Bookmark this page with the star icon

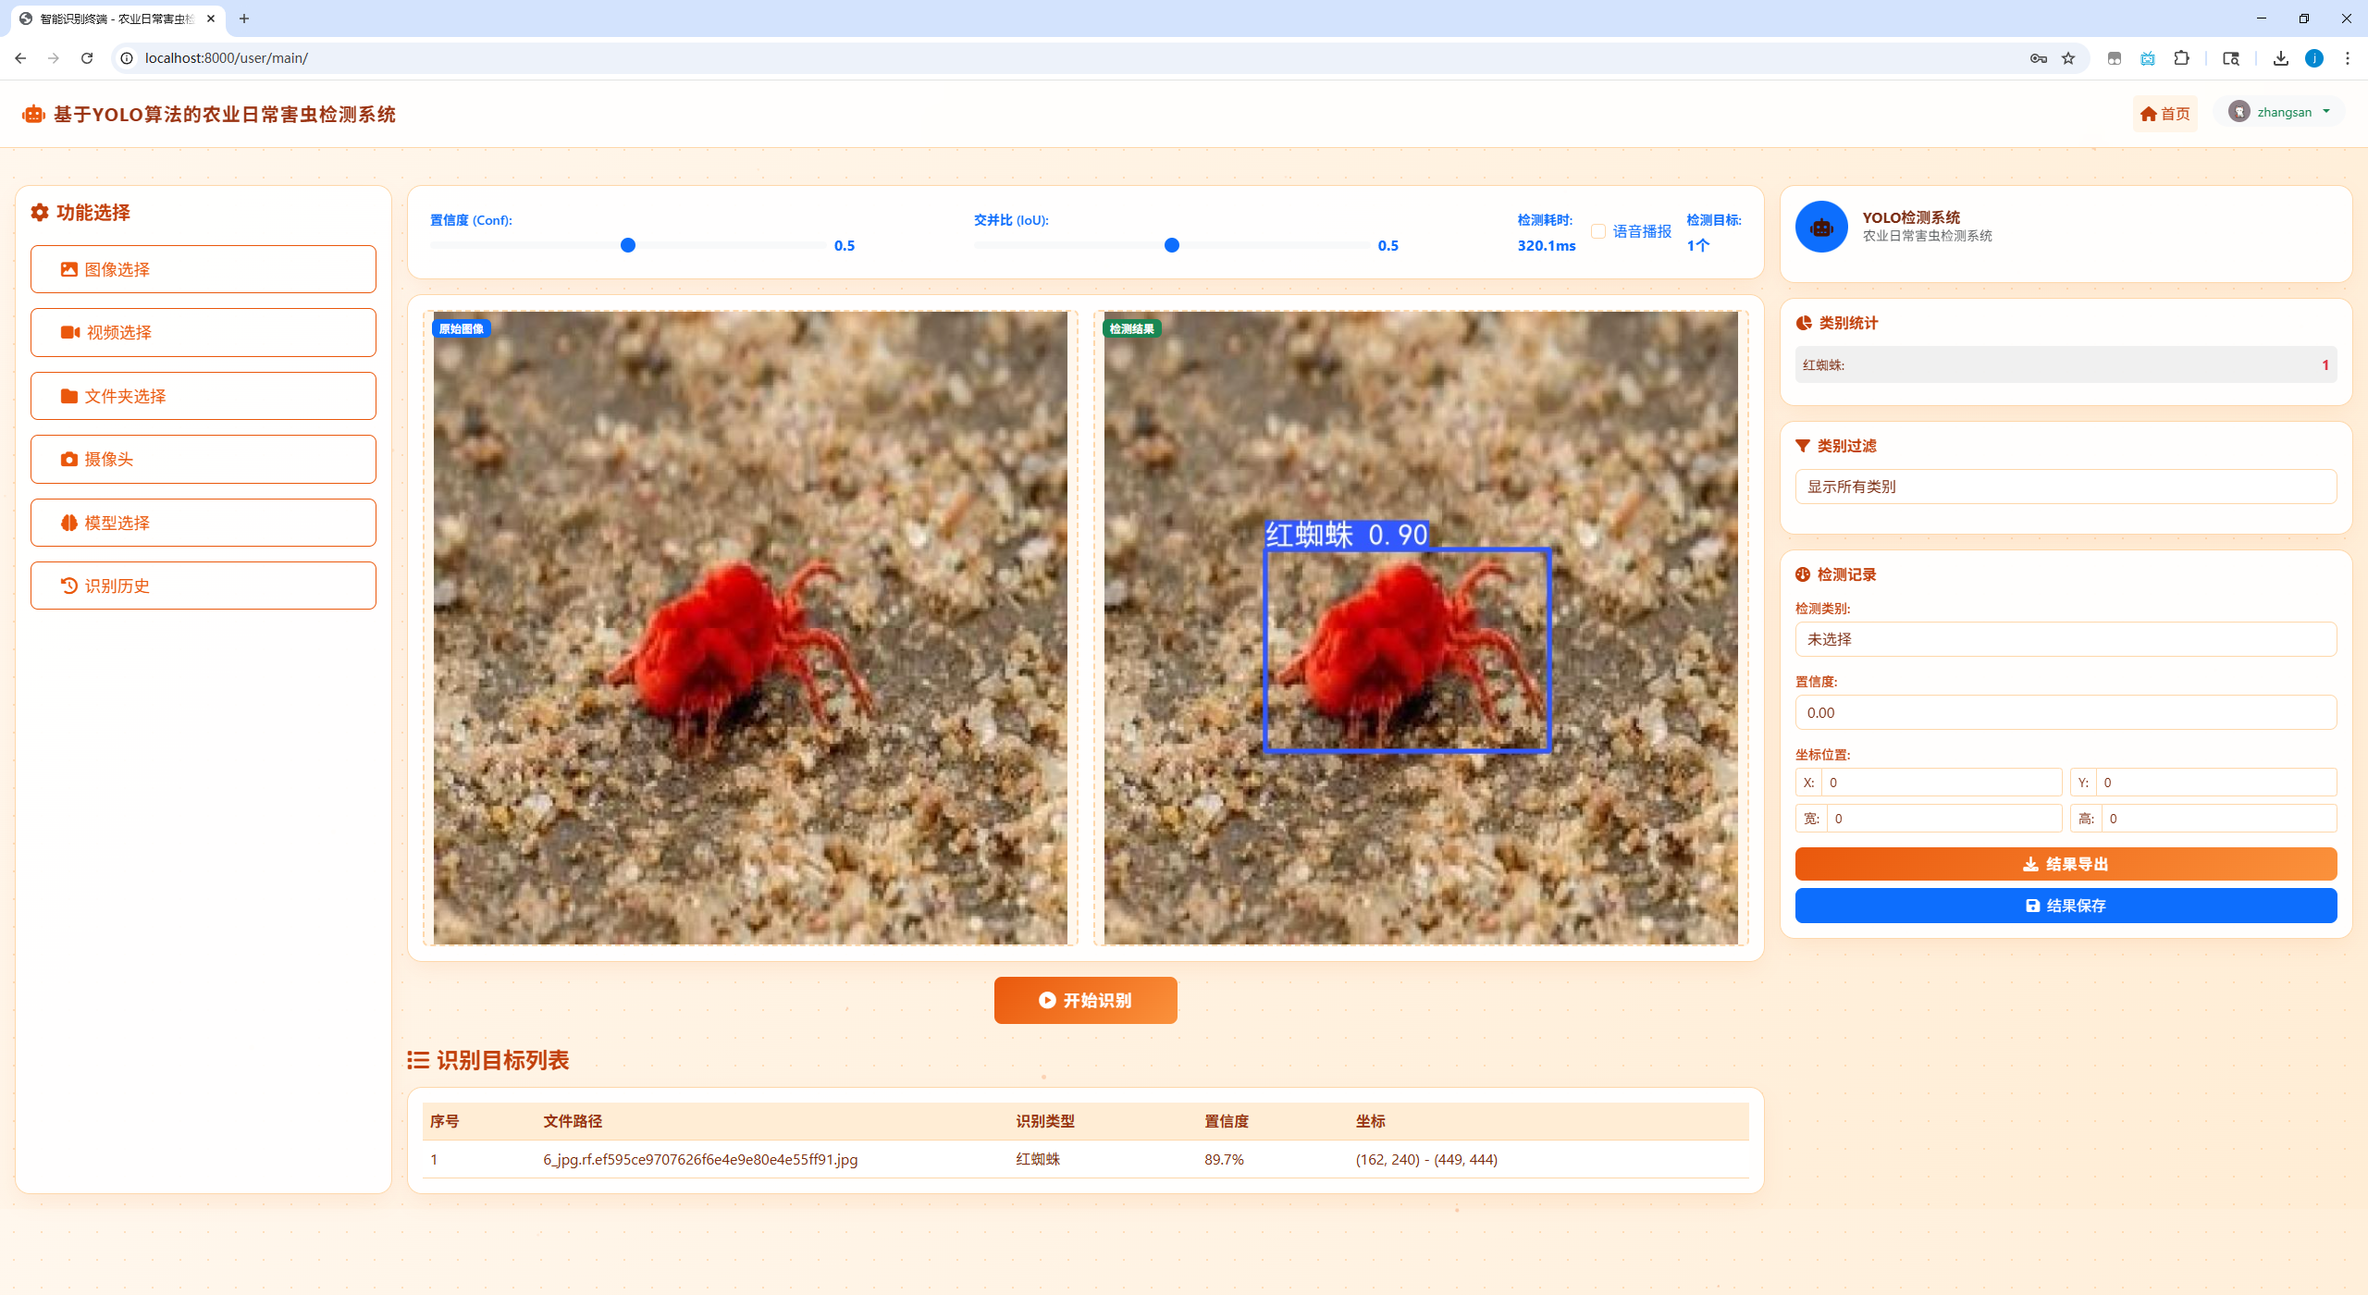2068,58
